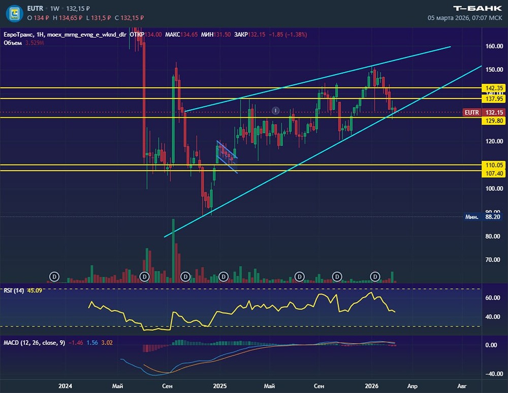Click the 100.00 price axis value
This screenshot has height=393, width=508.
coord(494,189)
